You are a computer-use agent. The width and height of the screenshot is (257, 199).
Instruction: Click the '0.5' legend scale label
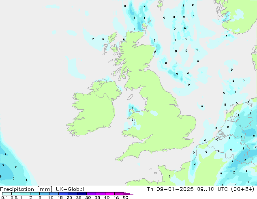pyautogui.click(x=14, y=197)
